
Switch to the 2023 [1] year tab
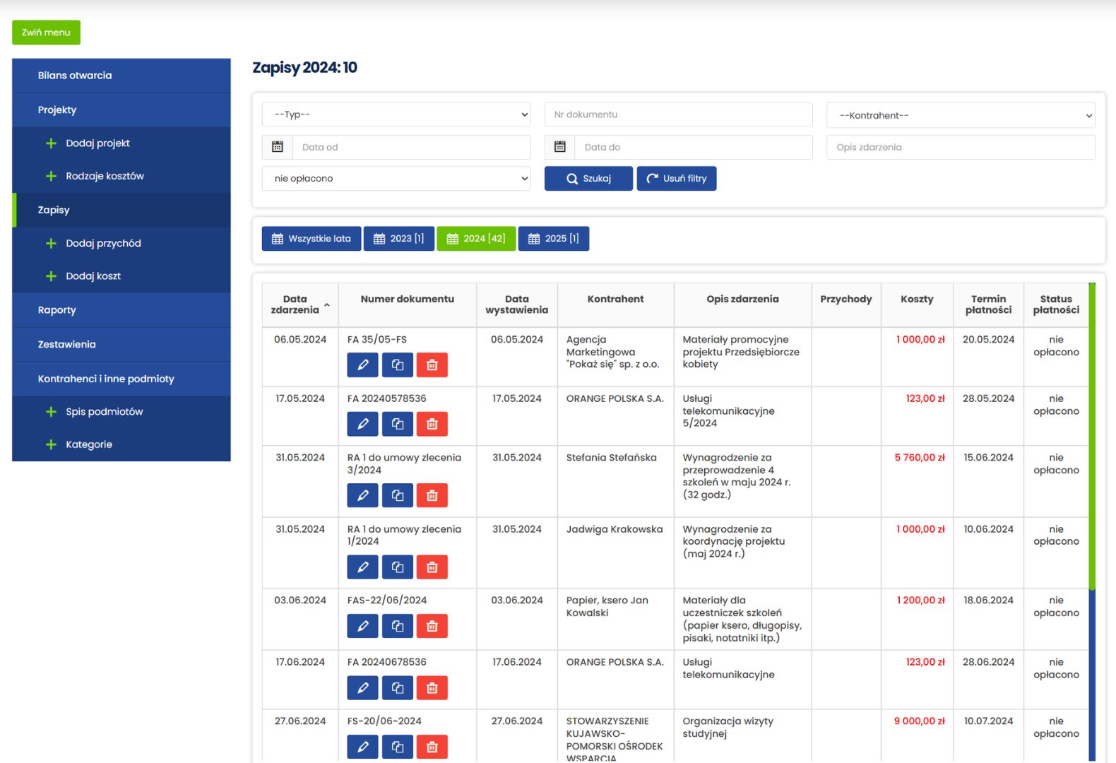tap(399, 239)
